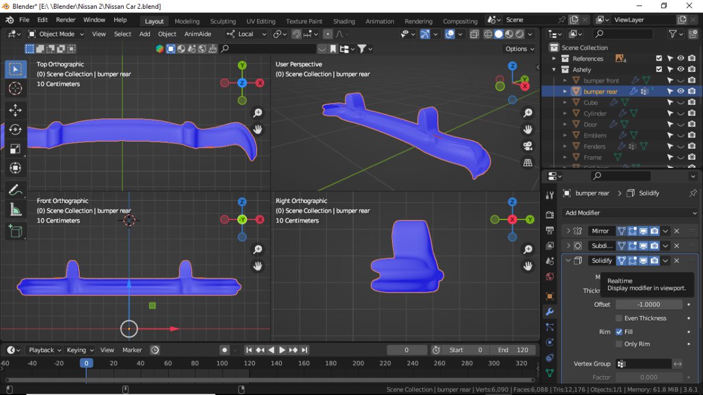Viewport: 703px width, 395px height.
Task: Pin the properties context
Action: click(693, 193)
